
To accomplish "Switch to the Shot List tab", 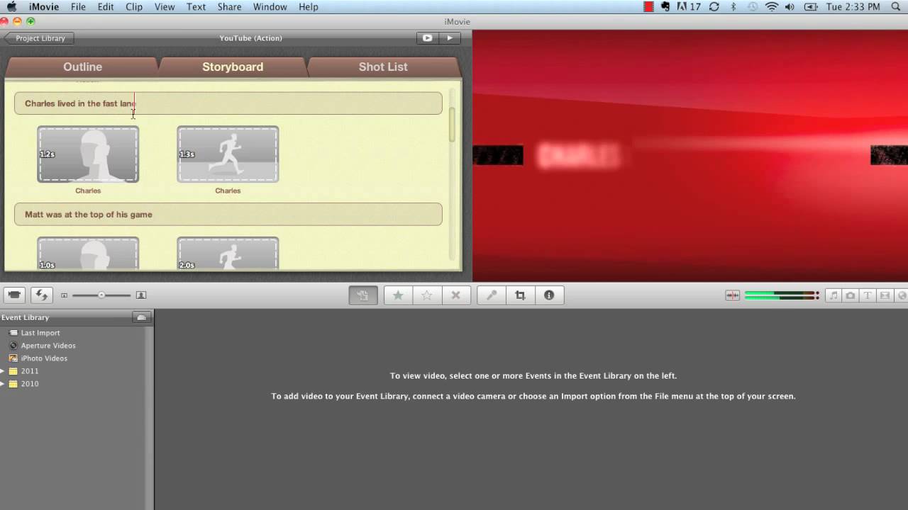I will click(383, 67).
